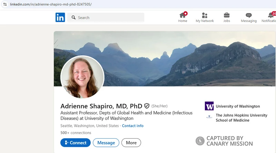This screenshot has height=153, width=276.
Task: Open the Jobs tab
Action: (227, 18)
